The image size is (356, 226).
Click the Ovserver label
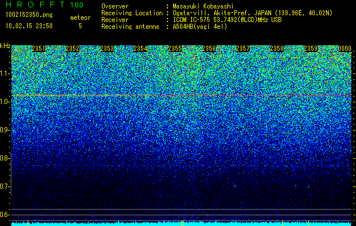tap(115, 6)
